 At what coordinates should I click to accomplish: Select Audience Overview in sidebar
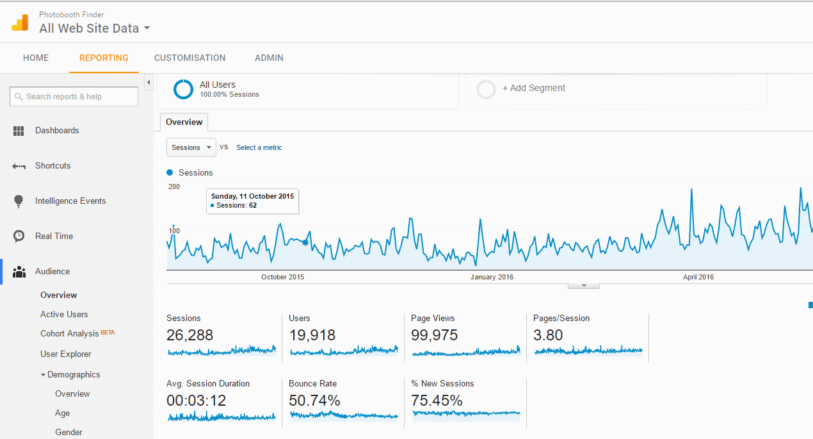click(59, 295)
